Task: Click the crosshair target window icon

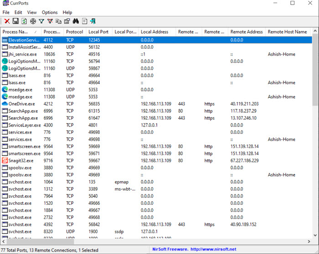Action: (33, 21)
